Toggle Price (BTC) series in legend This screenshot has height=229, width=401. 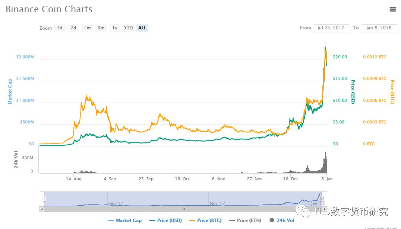206,220
